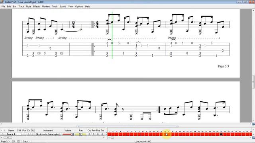This screenshot has width=255, height=143.
Task: Click the Name column header
Action: (x=11, y=130)
